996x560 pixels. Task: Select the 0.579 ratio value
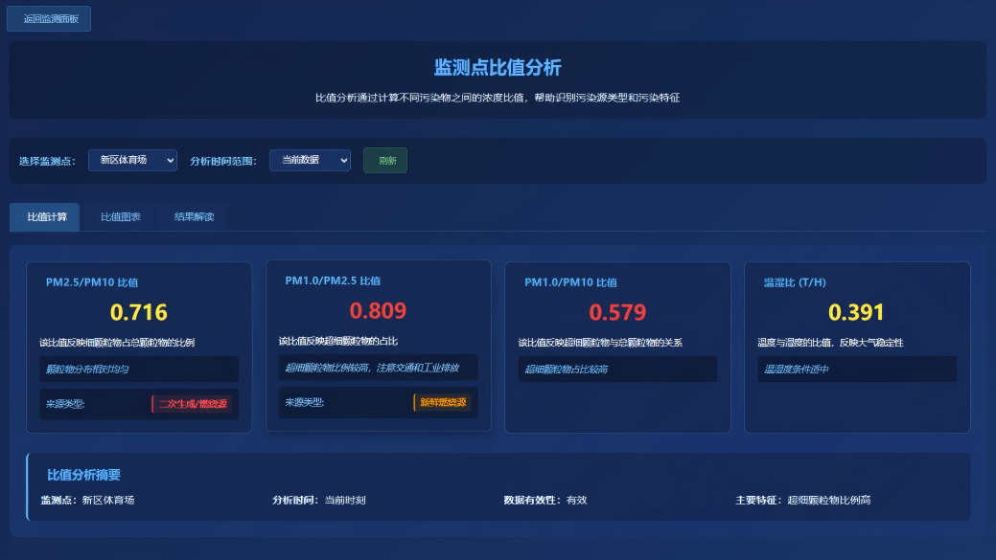pyautogui.click(x=617, y=312)
